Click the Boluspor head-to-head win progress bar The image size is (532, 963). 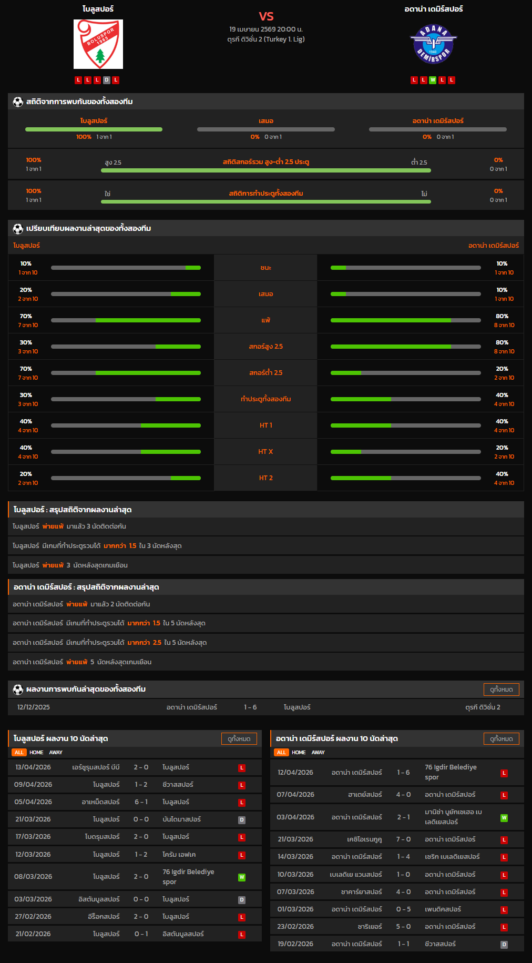tap(94, 129)
